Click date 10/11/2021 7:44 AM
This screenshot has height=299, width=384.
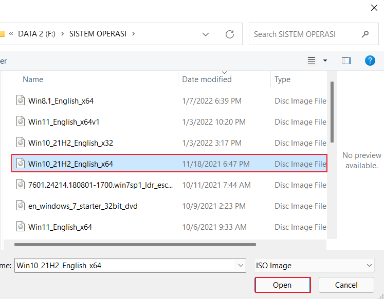coord(216,185)
